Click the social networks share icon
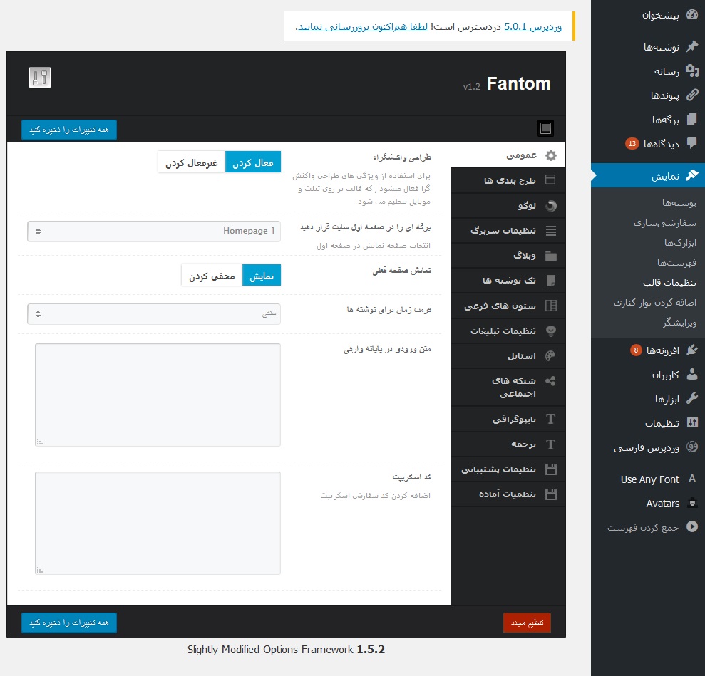 (x=550, y=381)
